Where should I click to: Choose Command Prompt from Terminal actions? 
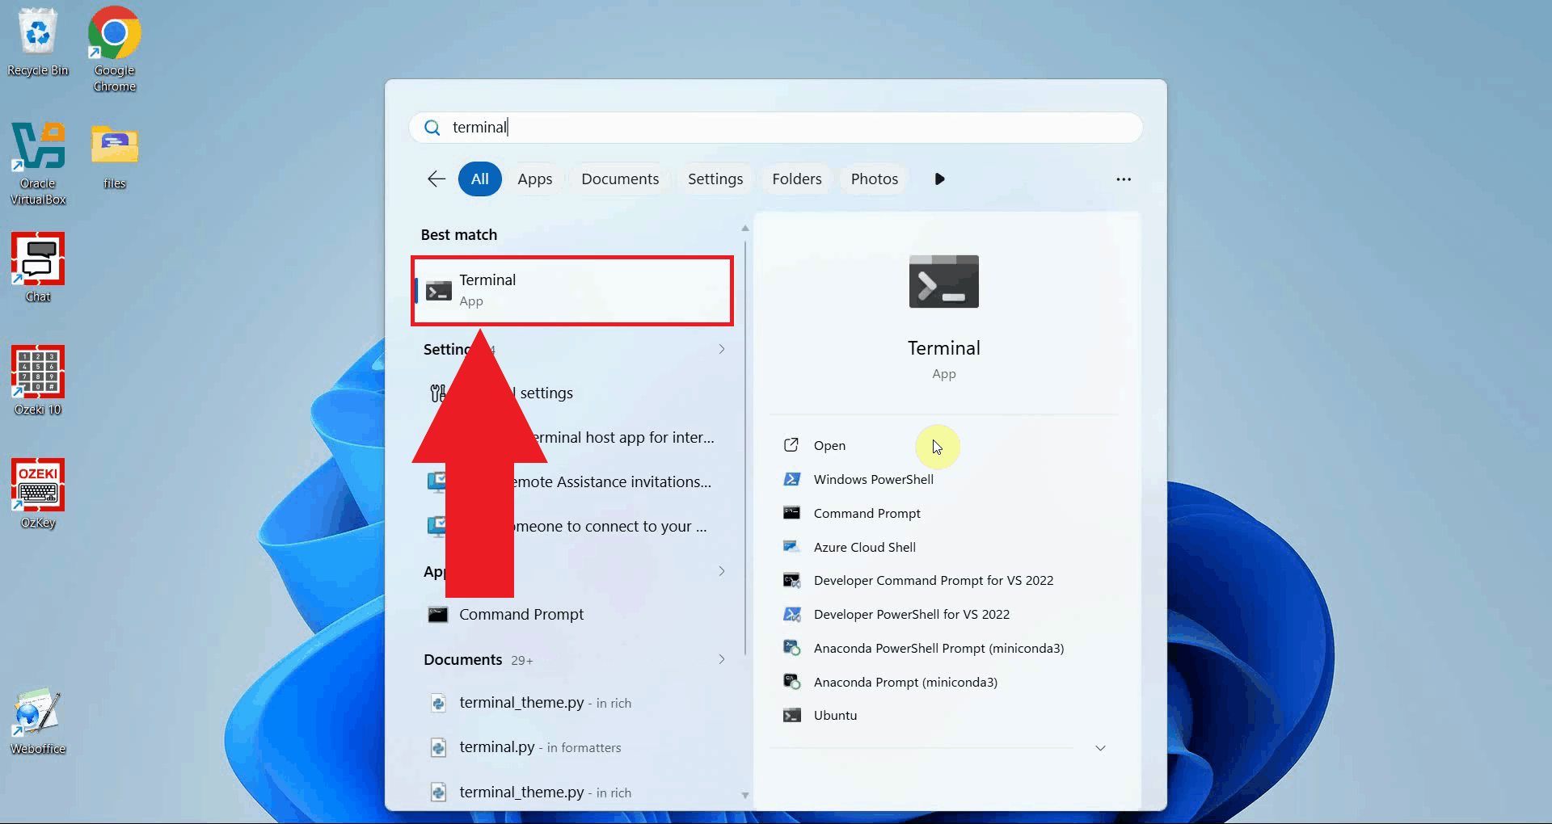(x=867, y=513)
